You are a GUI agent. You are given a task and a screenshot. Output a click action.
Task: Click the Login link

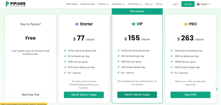click(x=175, y=4)
